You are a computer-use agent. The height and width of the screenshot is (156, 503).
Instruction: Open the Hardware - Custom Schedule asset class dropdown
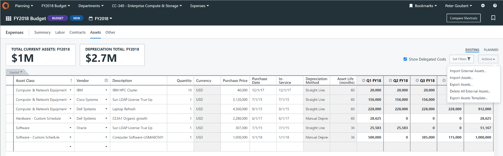70,118
